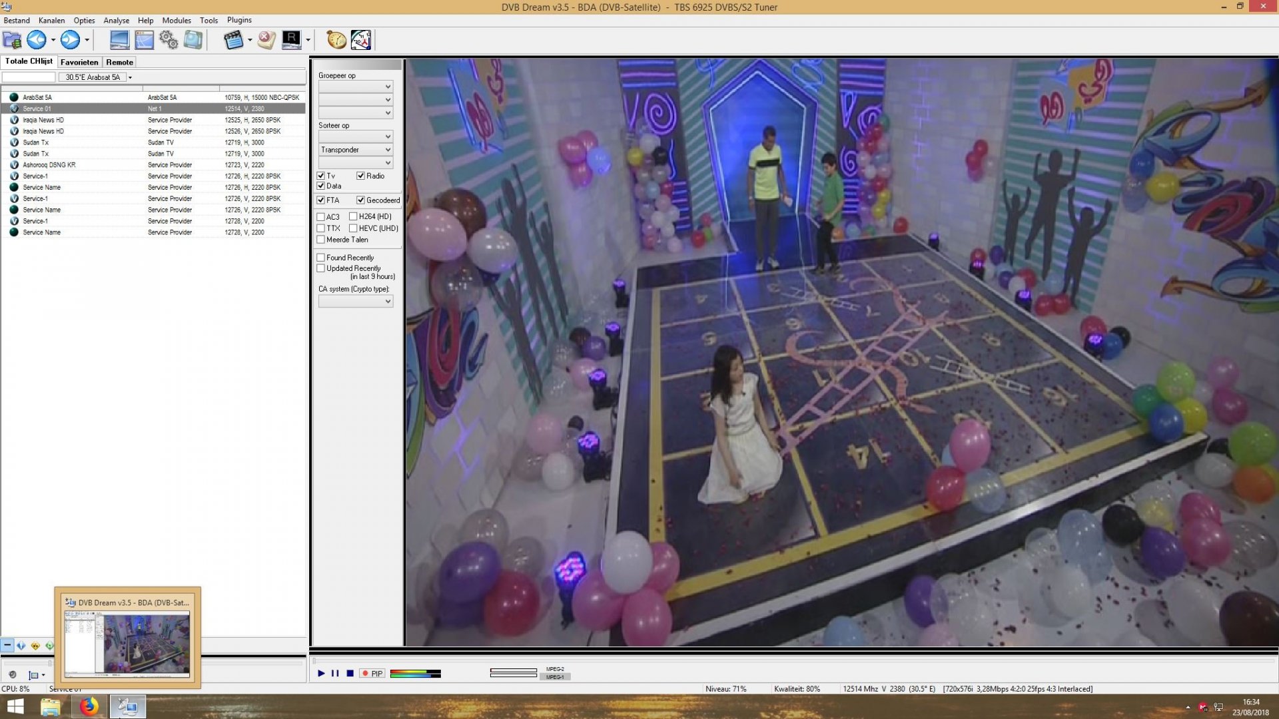Open the satellite dropdown showing 30.5°E Arabsat 5A

(131, 77)
